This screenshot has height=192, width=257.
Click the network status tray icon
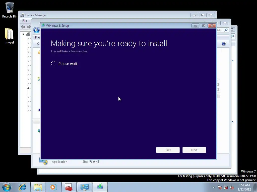pos(226,187)
